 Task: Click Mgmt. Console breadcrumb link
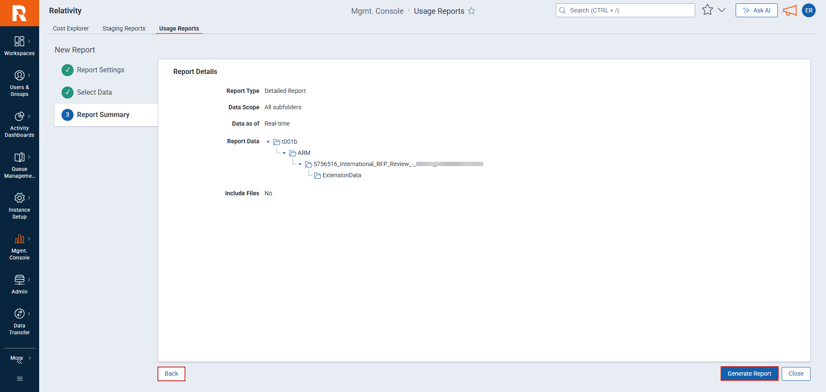click(377, 11)
